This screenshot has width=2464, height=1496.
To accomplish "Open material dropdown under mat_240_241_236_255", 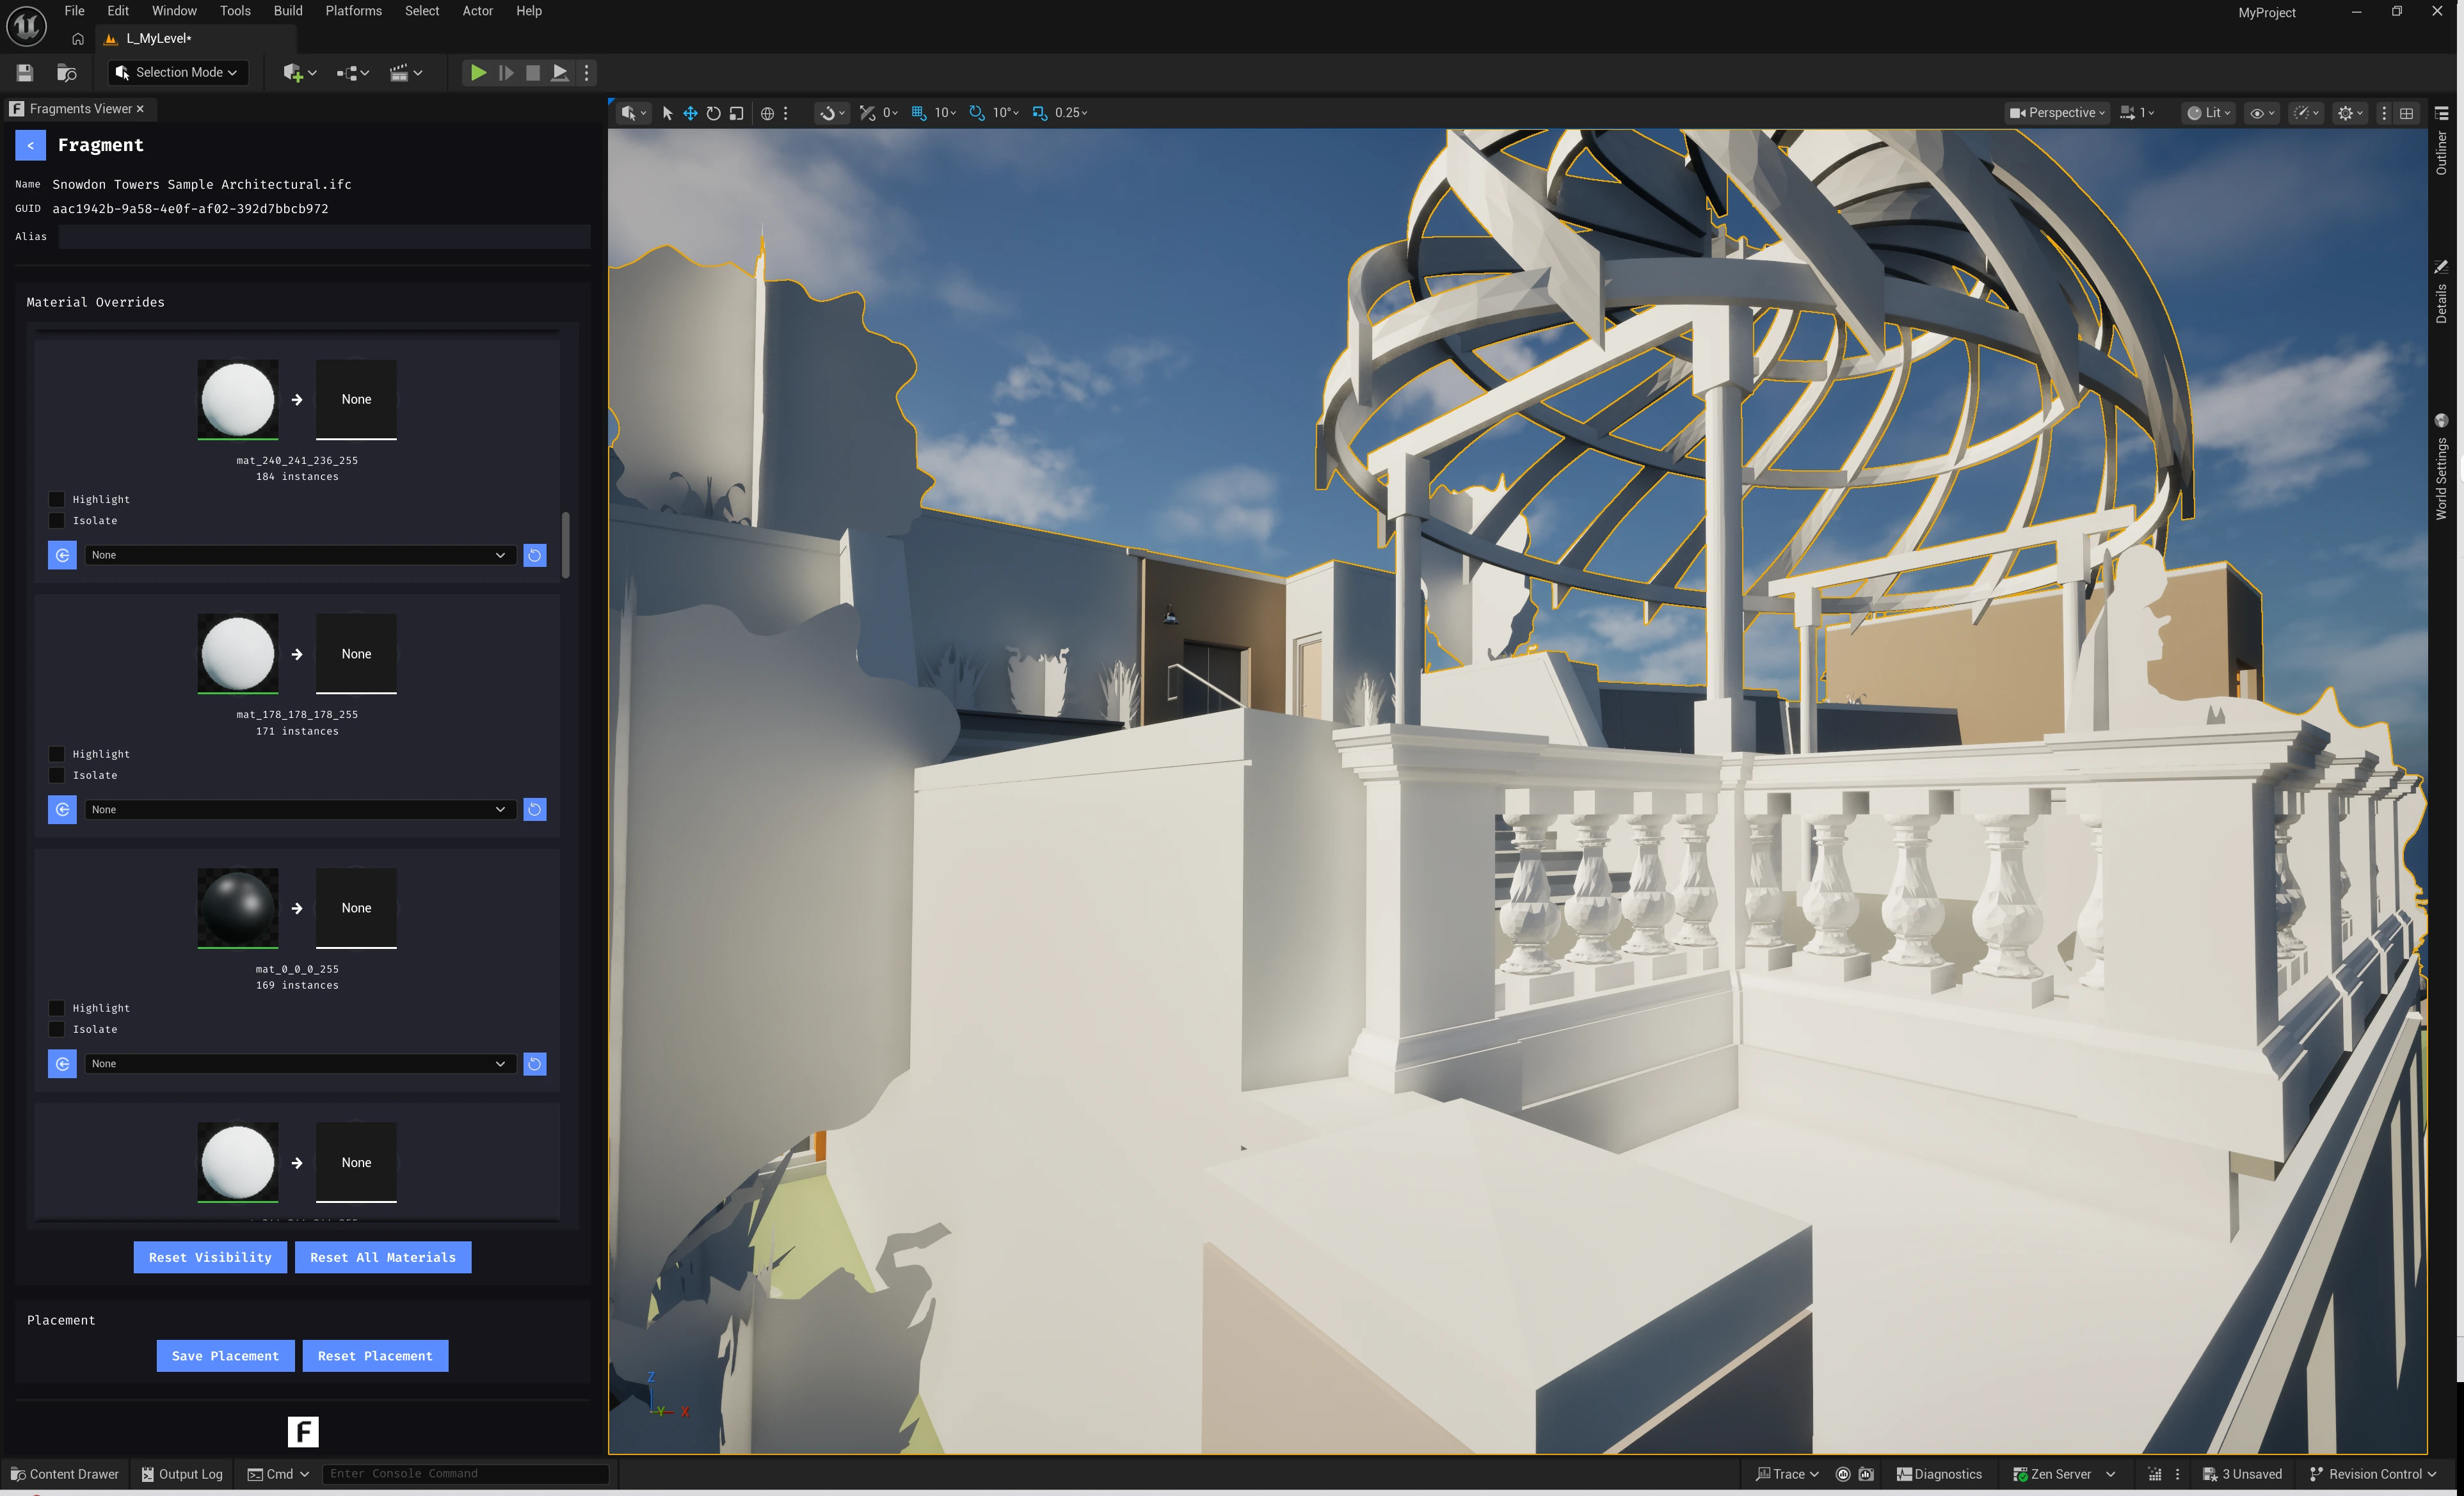I will coord(300,555).
